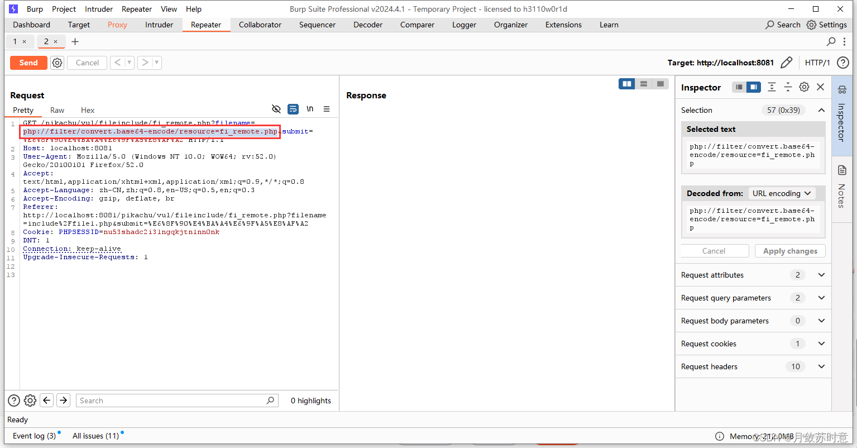The image size is (857, 448).
Task: Click the Cancel button near Send
Action: point(87,63)
